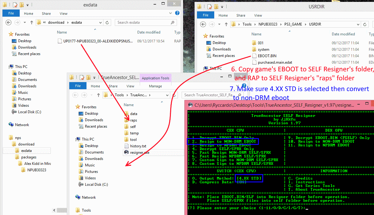374x215 pixels.
Task: Open the Home tab in USRDIR window
Action: coord(223,15)
